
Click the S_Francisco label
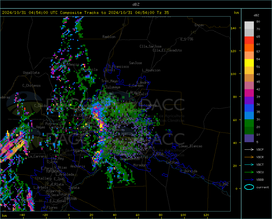pyautogui.click(x=119, y=67)
